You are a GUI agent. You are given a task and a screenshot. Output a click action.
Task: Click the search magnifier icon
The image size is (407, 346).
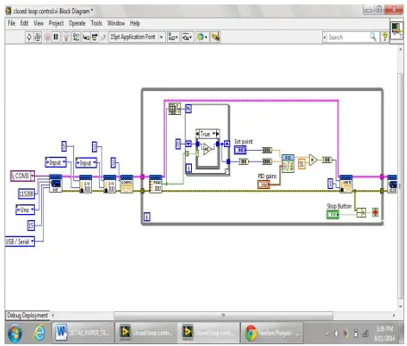[373, 37]
